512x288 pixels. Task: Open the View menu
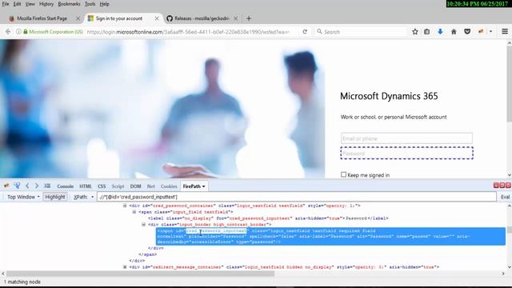click(x=30, y=4)
